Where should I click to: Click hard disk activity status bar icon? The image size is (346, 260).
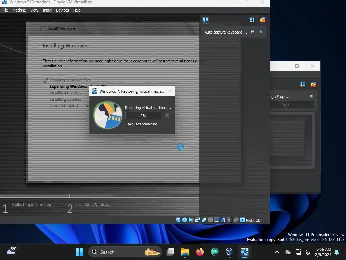point(178,220)
